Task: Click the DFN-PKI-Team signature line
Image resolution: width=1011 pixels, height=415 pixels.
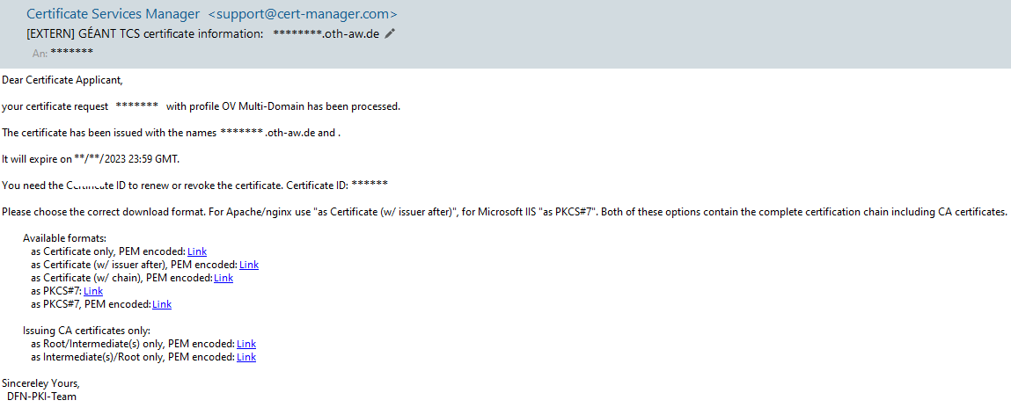Action: [42, 397]
